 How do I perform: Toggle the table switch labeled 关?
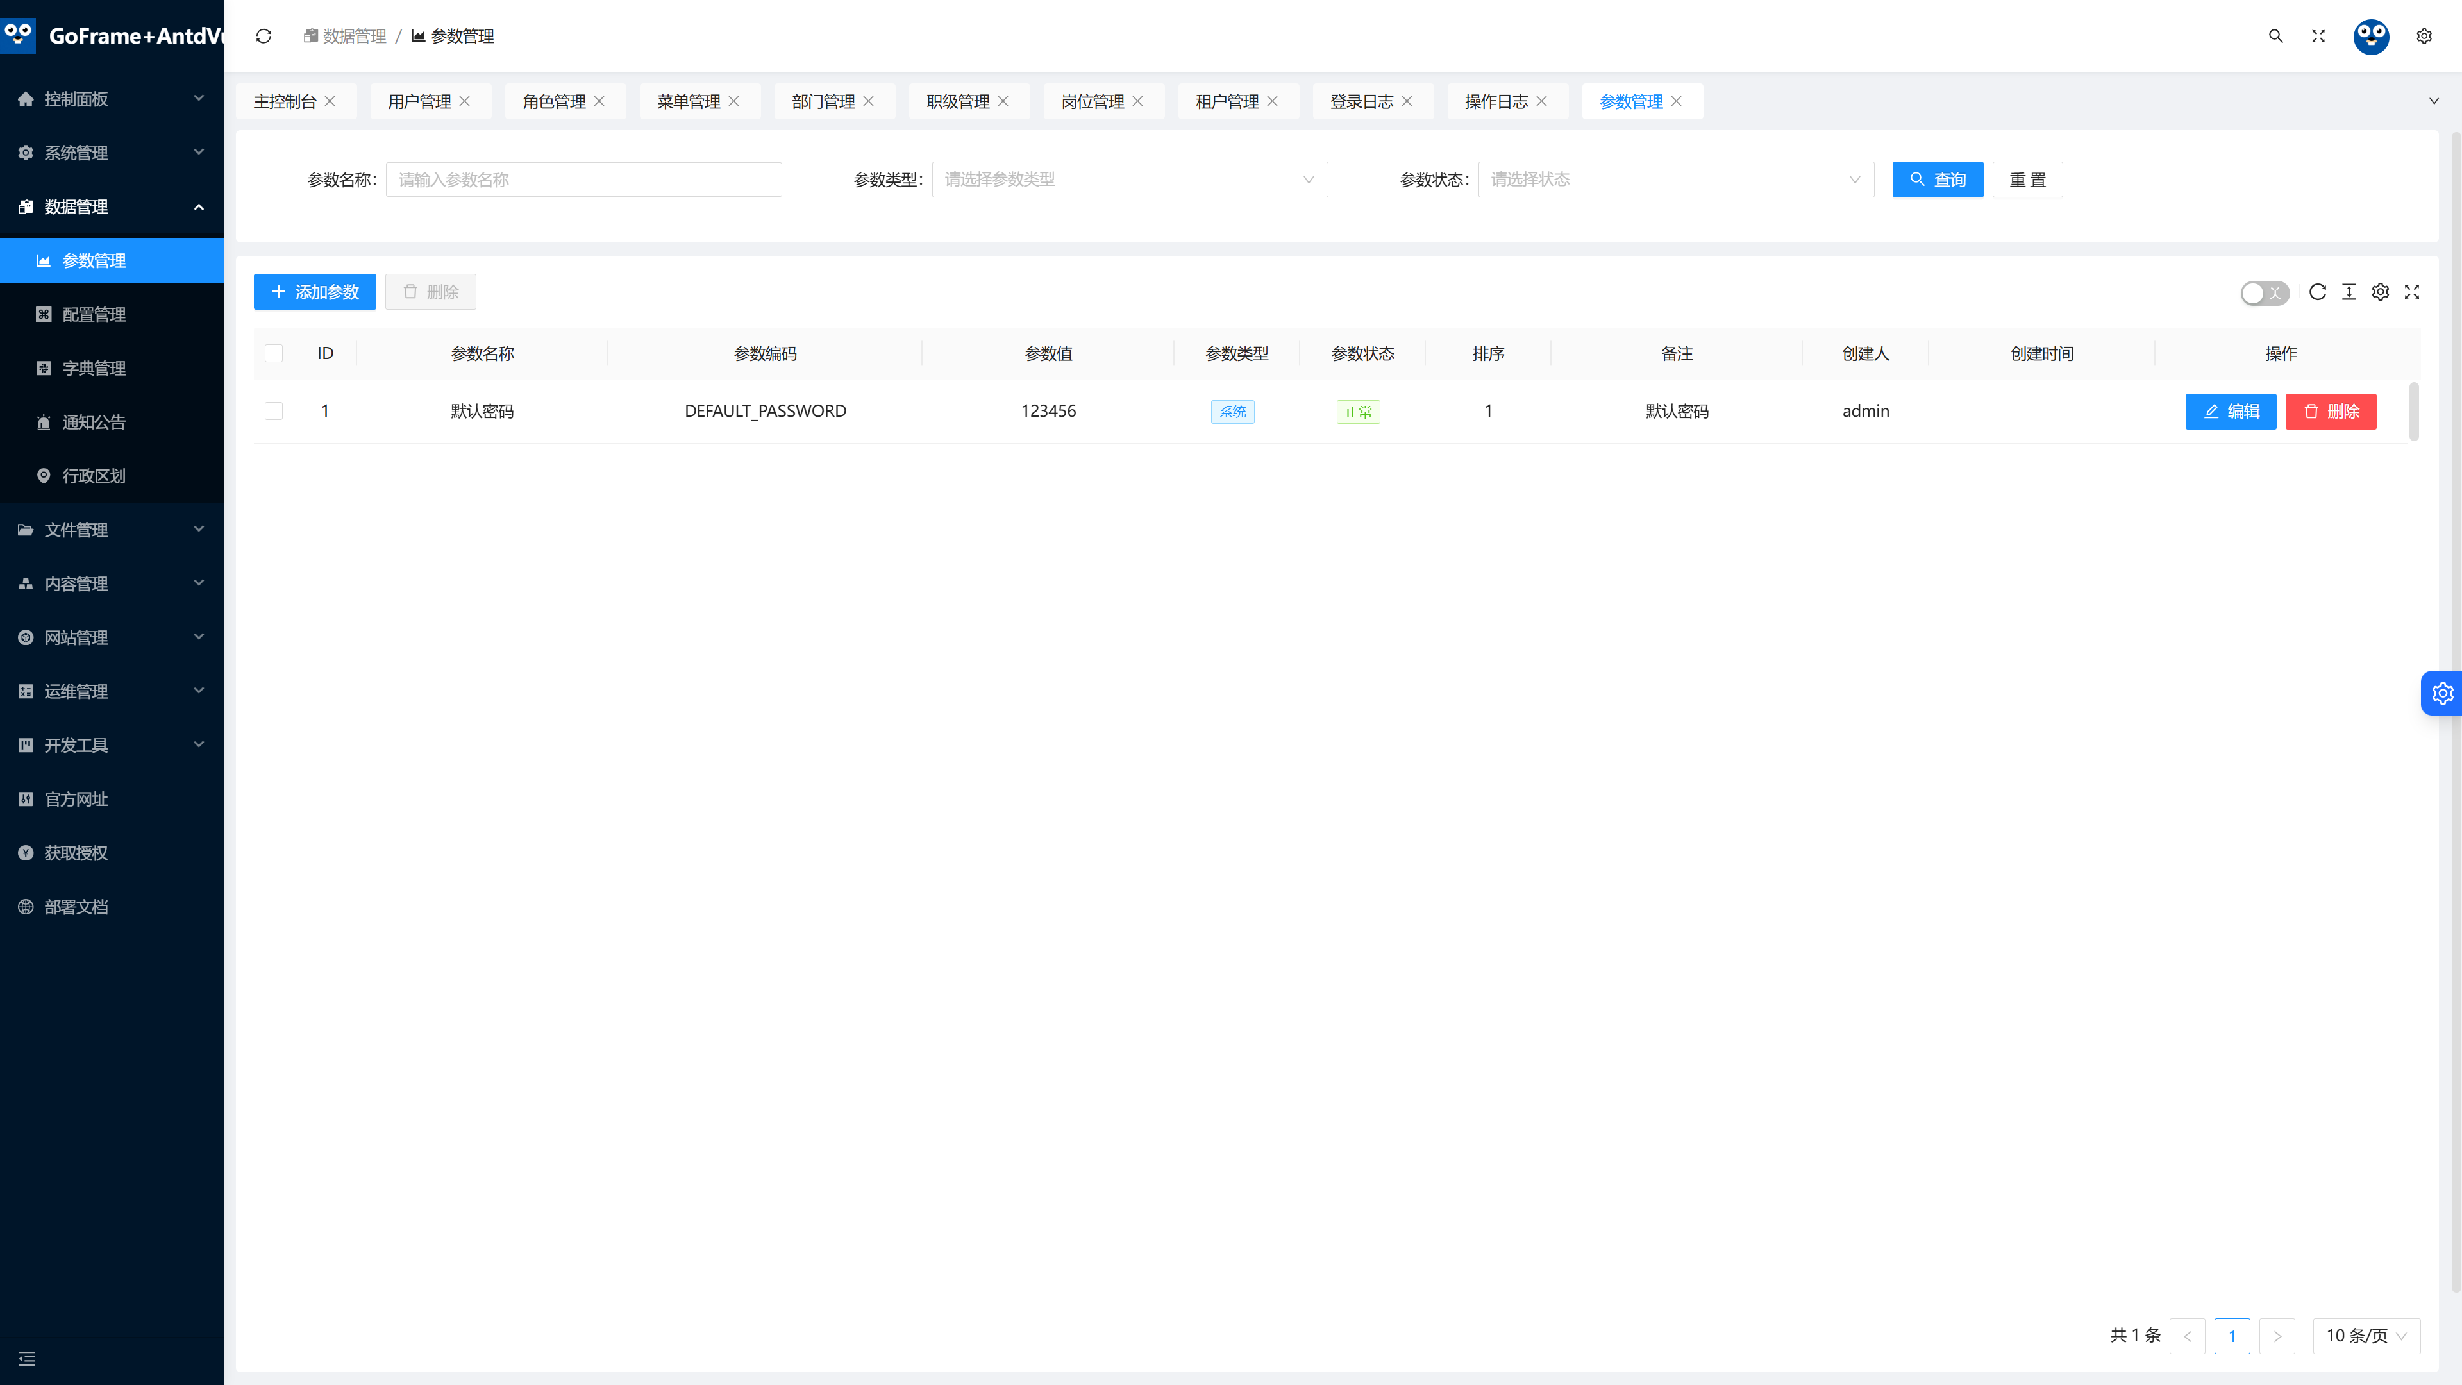[2264, 292]
